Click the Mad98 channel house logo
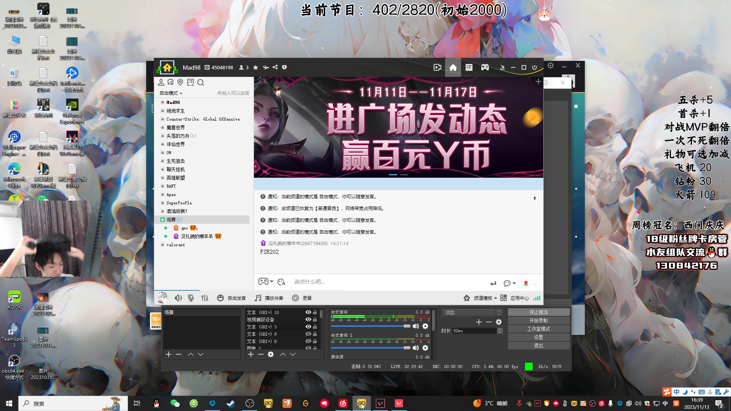731x411 pixels. (x=167, y=68)
